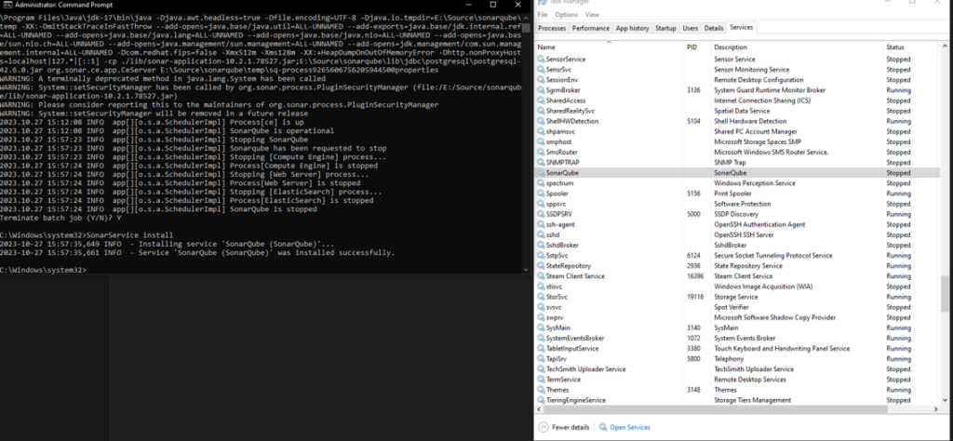Click the Open Services link
The image size is (953, 441).
click(630, 427)
